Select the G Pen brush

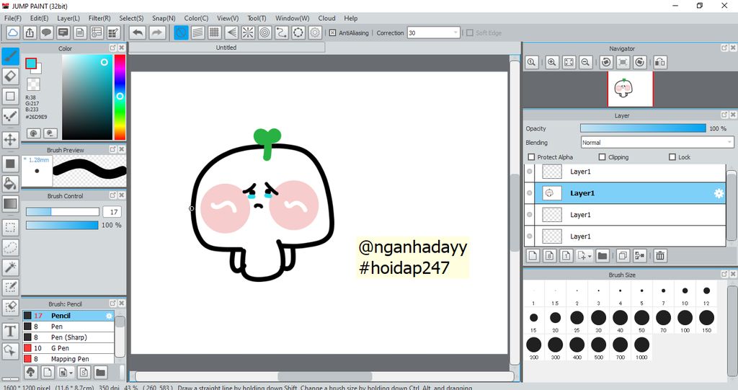(61, 348)
